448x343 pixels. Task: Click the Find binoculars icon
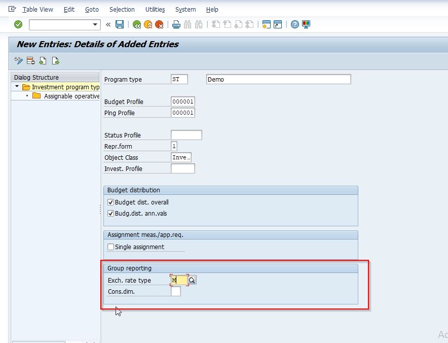click(x=188, y=24)
